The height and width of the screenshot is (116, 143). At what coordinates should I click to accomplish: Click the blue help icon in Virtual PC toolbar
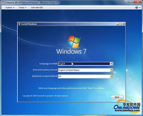tap(137, 7)
